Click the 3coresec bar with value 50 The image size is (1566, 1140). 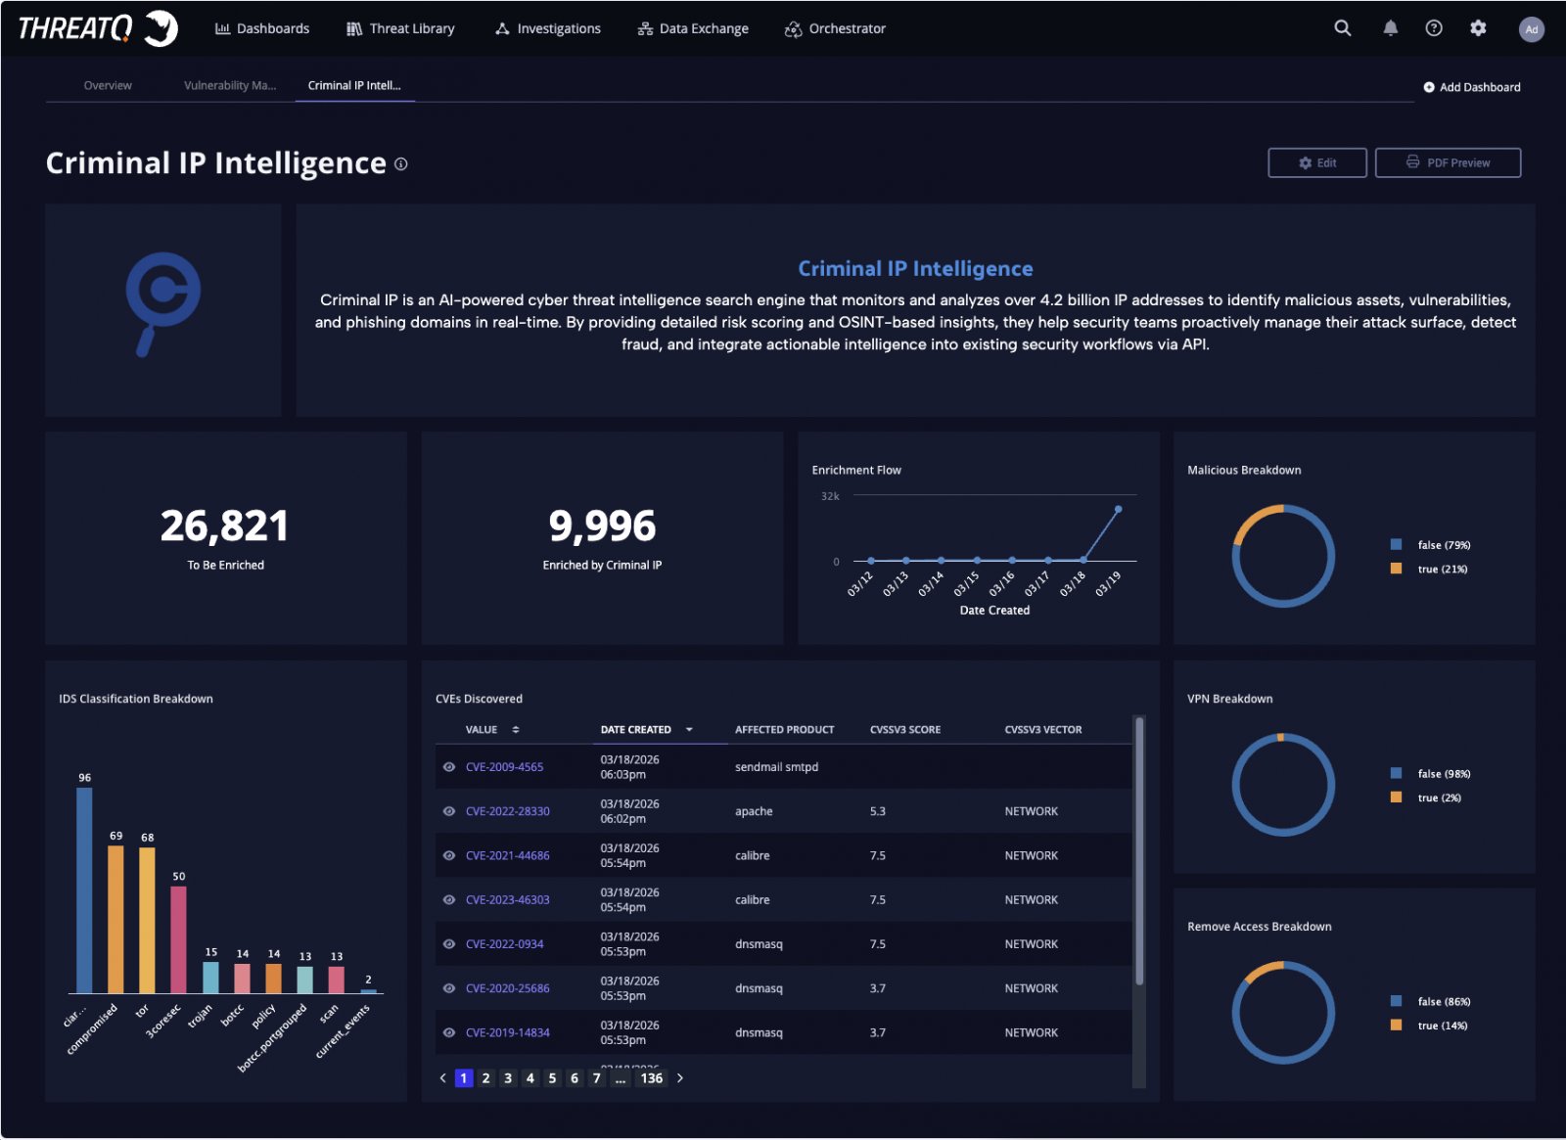178,939
